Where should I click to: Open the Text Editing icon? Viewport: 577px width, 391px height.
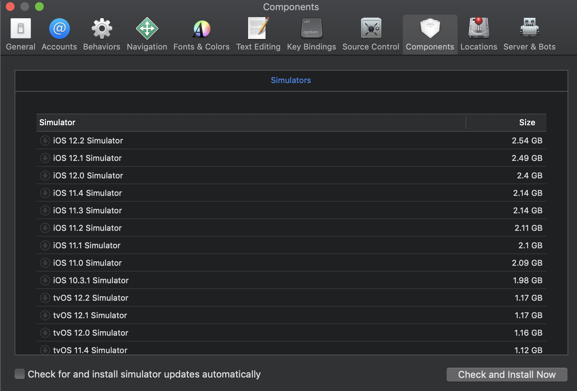[258, 28]
